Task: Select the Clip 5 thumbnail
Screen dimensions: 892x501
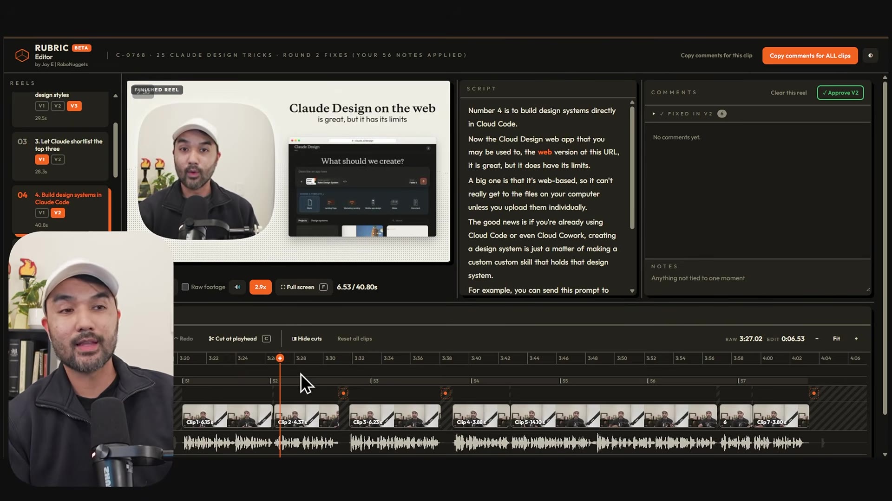Action: click(614, 416)
